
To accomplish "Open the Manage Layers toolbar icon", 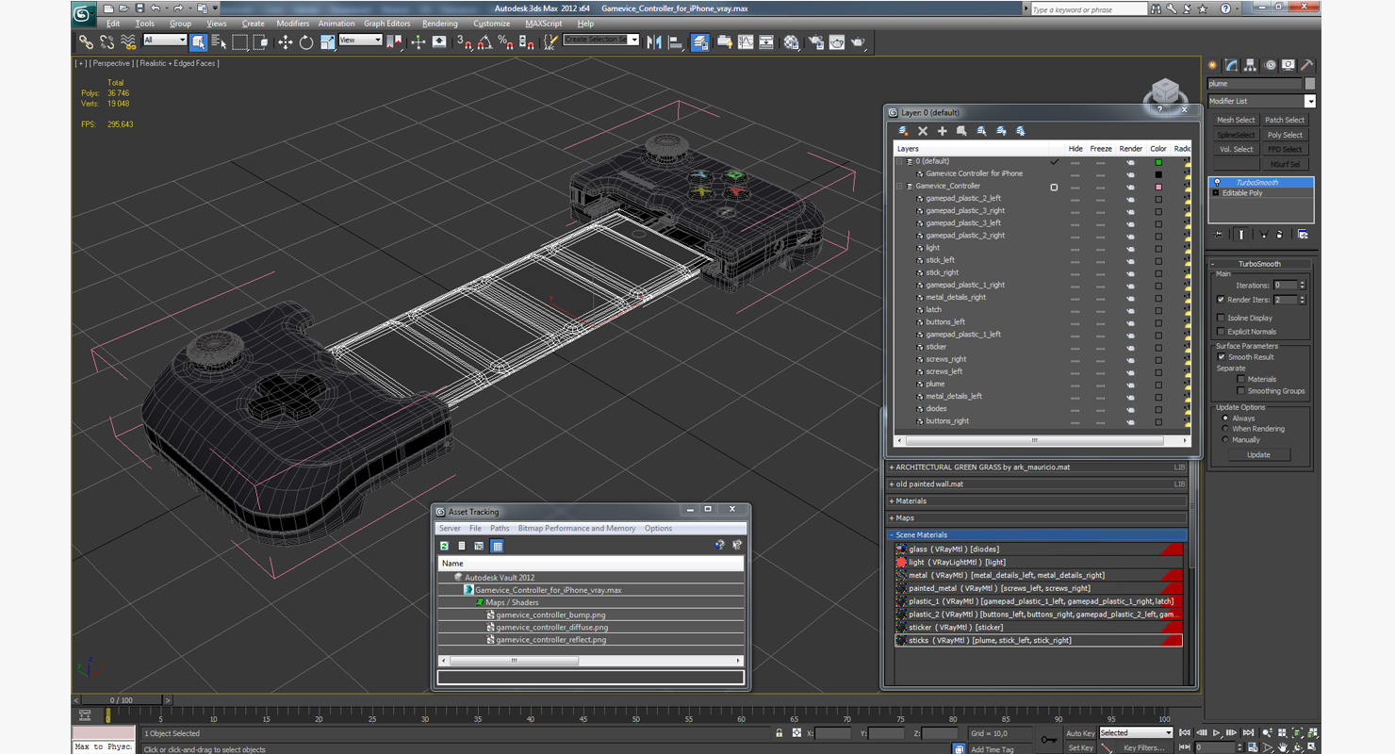I will 699,42.
